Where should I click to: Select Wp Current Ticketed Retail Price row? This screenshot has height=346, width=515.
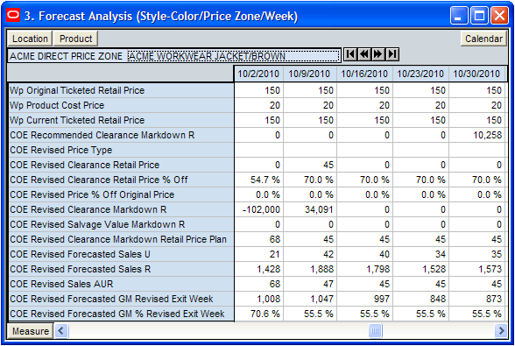tap(121, 120)
